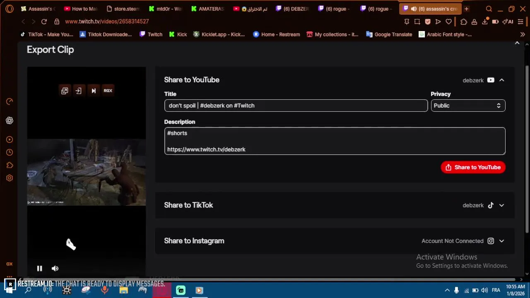Open the GX Corner sidebar icon
Image resolution: width=530 pixels, height=298 pixels.
point(9,101)
